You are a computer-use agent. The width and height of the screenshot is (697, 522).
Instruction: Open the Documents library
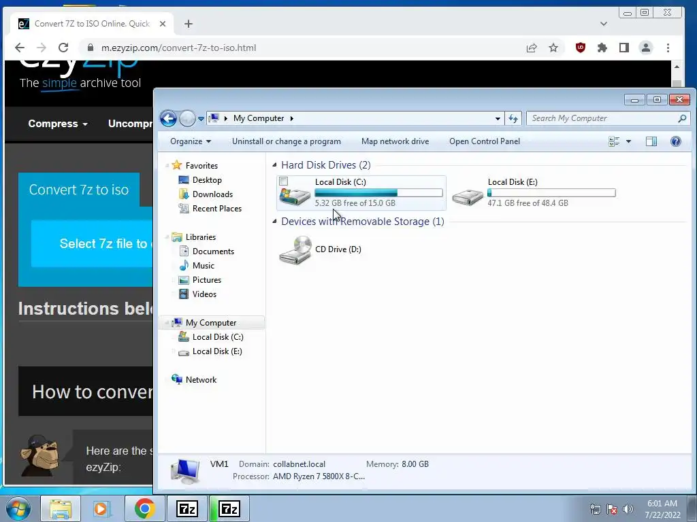tap(213, 251)
